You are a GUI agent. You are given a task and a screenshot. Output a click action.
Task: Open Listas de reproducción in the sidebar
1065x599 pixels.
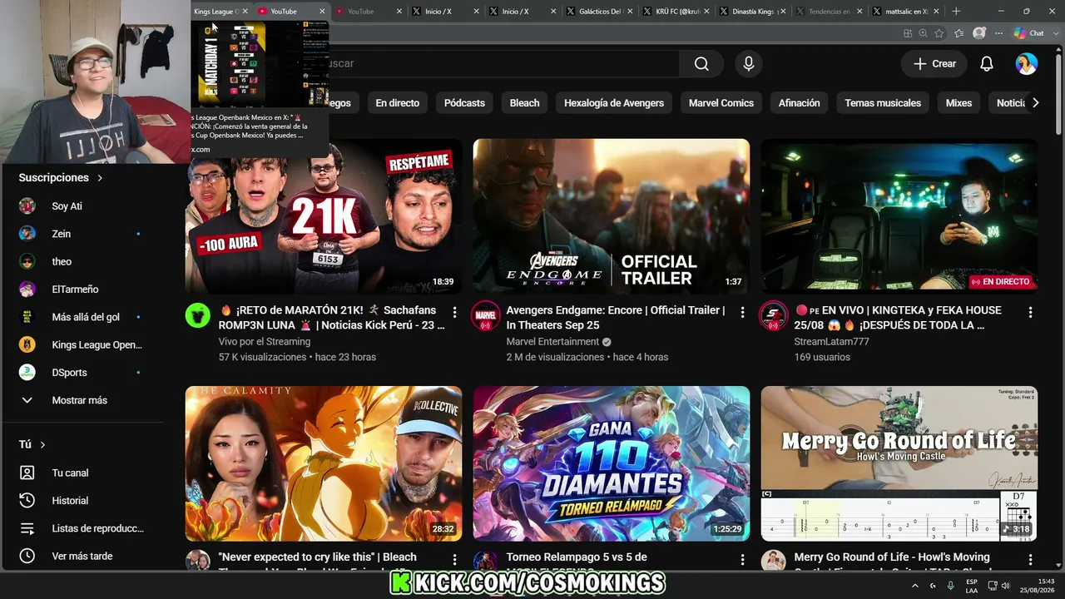82,528
